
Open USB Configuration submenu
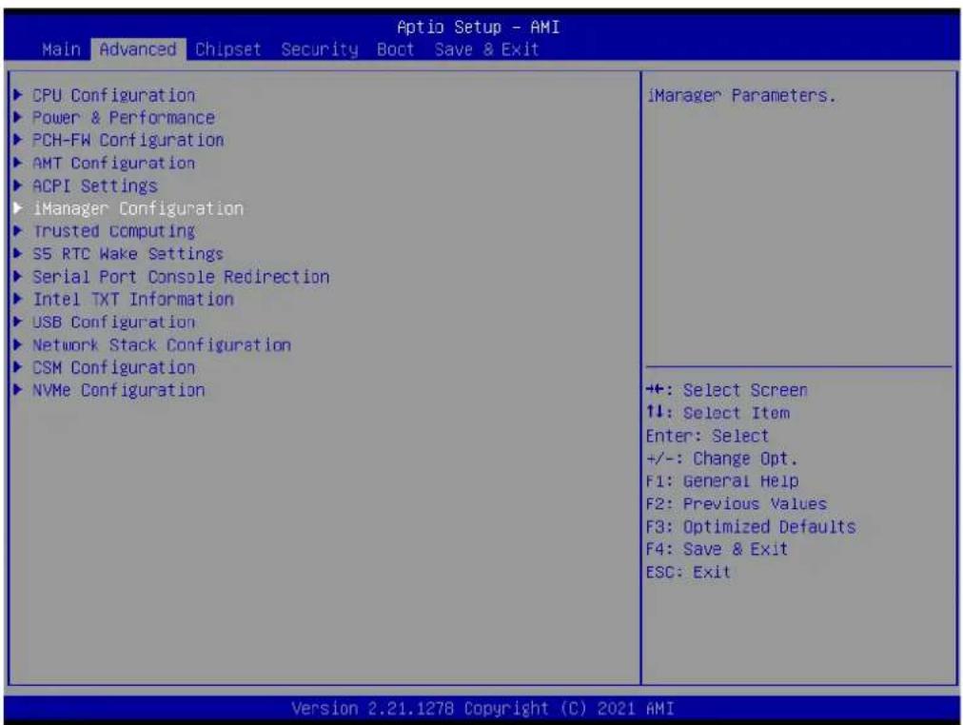[113, 322]
